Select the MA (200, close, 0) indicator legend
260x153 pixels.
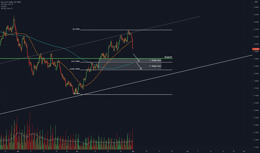coord(7,4)
